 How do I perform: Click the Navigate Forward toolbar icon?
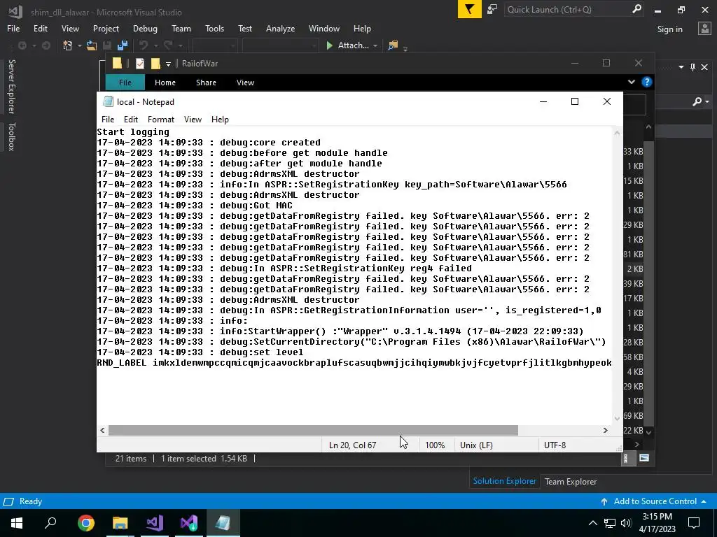[x=46, y=45]
